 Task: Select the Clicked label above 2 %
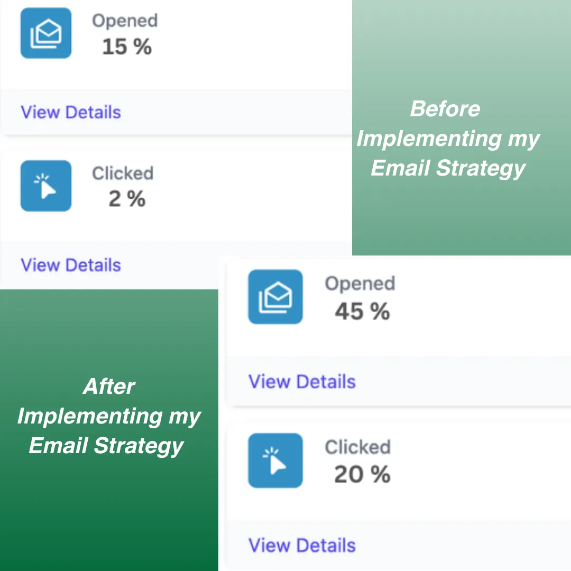123,173
